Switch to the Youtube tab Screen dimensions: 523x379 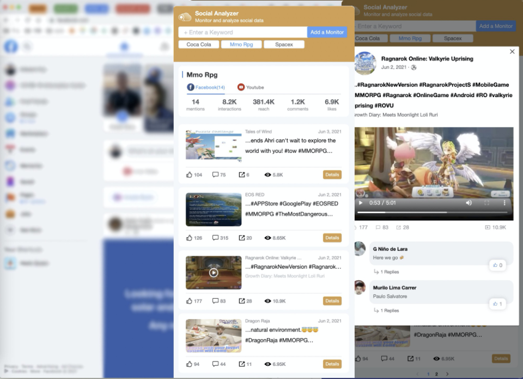click(251, 87)
